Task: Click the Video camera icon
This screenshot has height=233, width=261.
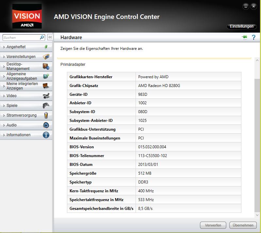Action: (46, 96)
